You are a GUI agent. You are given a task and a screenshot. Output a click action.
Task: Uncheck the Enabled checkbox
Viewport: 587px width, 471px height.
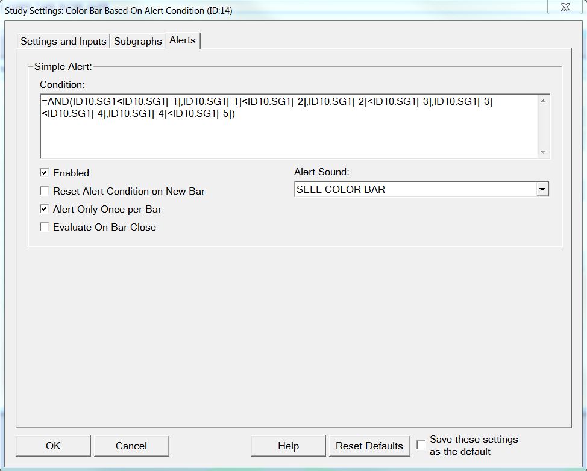pos(45,173)
